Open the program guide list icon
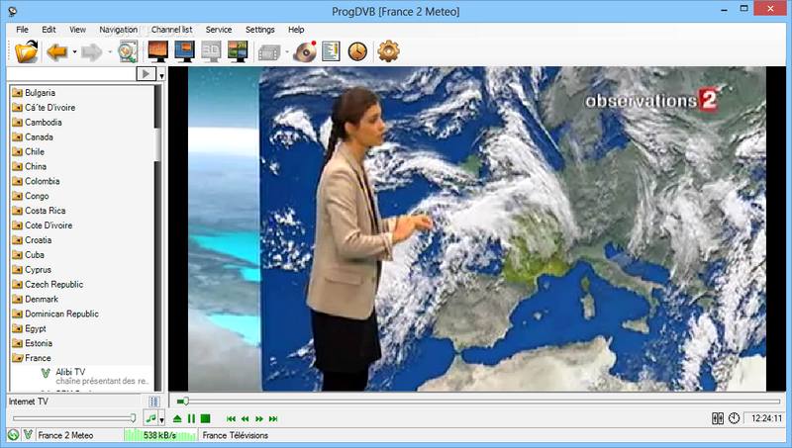This screenshot has height=448, width=792. (331, 51)
